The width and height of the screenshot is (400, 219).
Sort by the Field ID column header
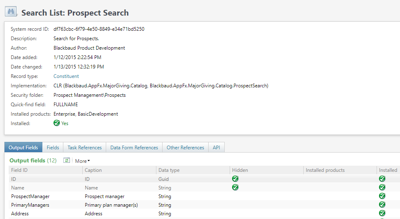19,170
